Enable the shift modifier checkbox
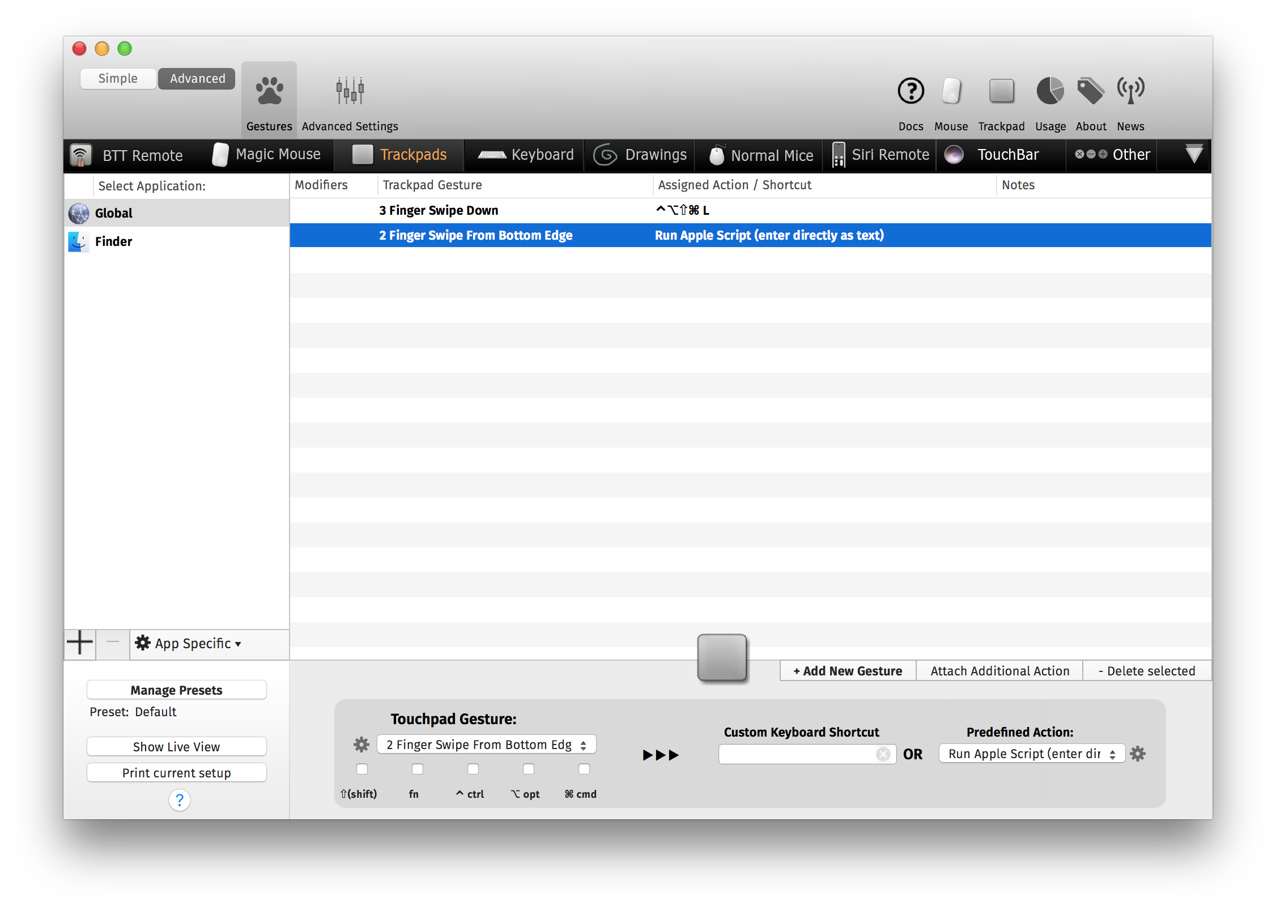 pyautogui.click(x=362, y=769)
